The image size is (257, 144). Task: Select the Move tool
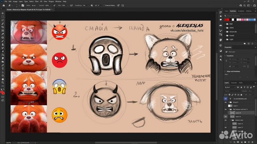2,13
